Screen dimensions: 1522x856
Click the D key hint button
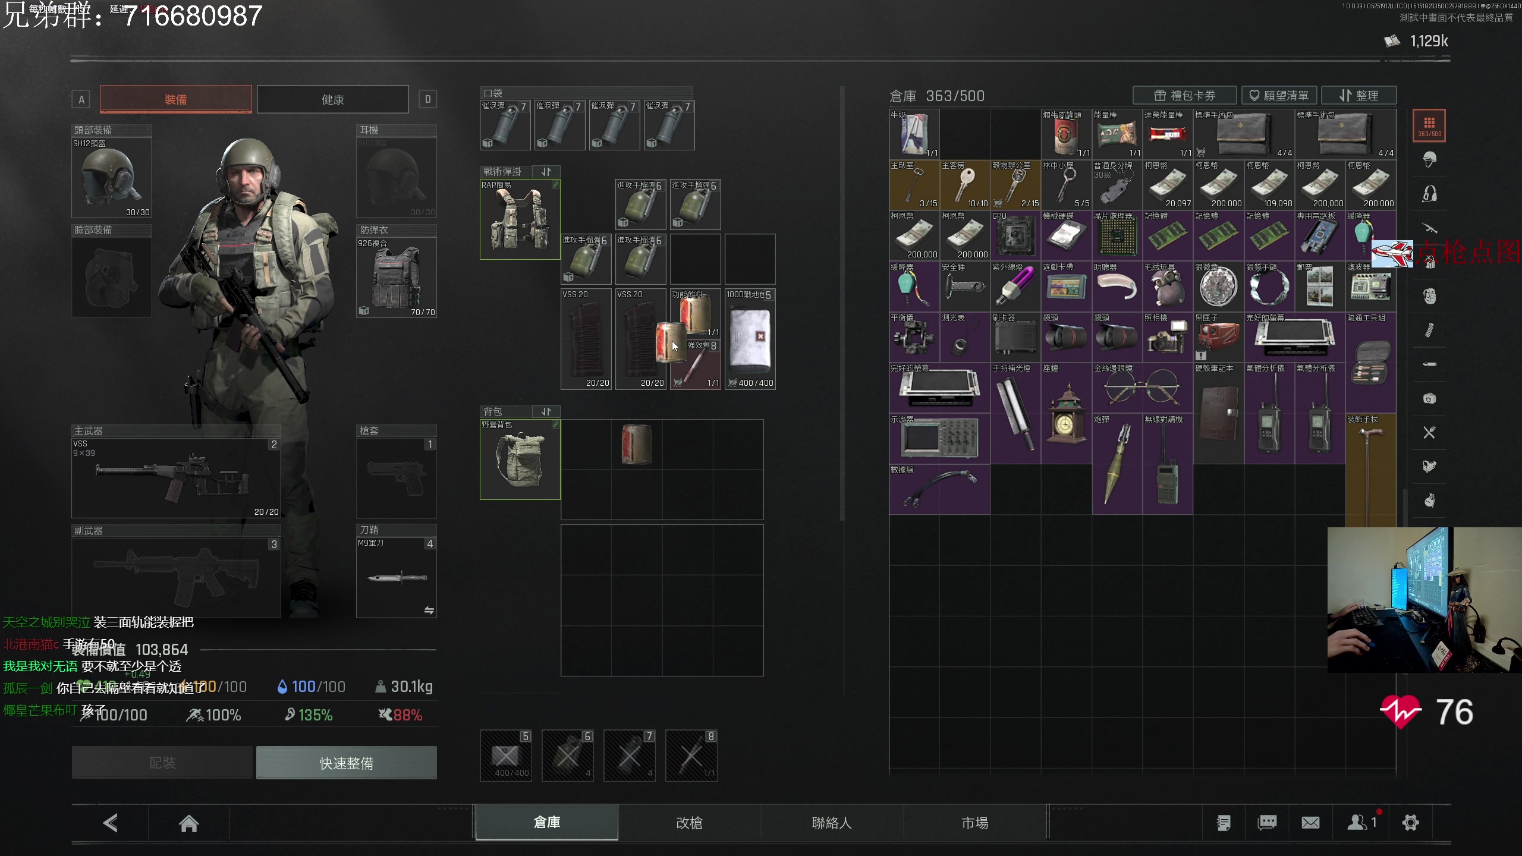427,99
